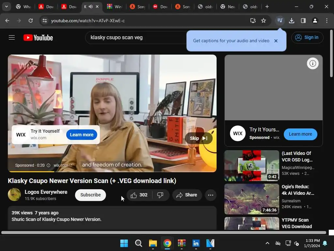334x251 pixels.
Task: Open the first 'olds' tab
Action: [x=205, y=7]
